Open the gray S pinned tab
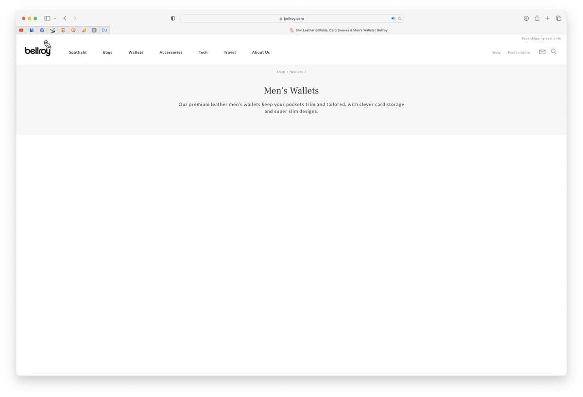The height and width of the screenshot is (397, 583). coord(94,30)
